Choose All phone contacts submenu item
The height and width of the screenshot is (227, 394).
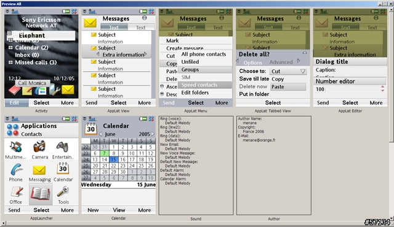click(204, 55)
